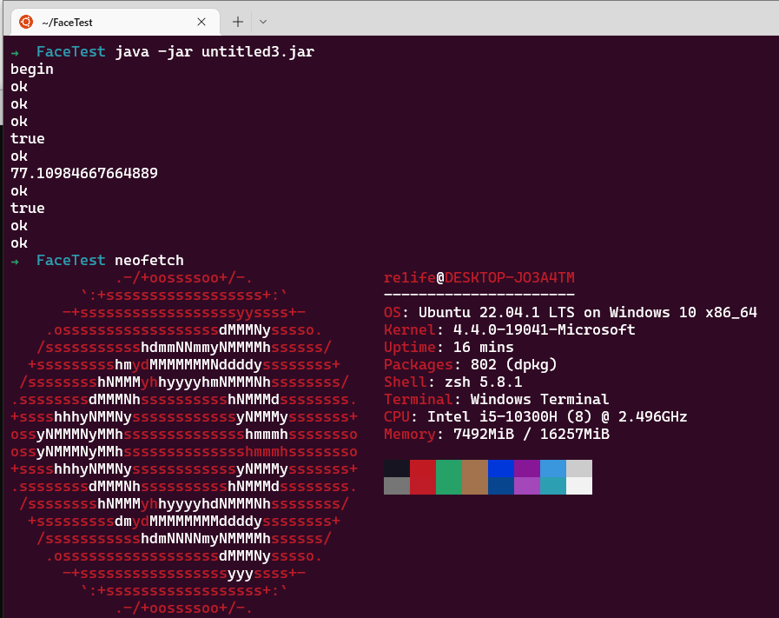
Task: Click the sky blue palette block
Action: pos(553,468)
